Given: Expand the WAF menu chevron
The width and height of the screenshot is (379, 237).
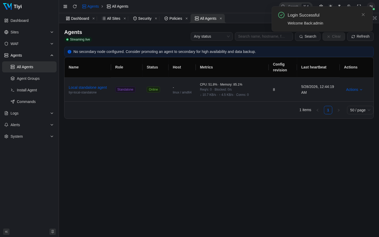Looking at the screenshot, I should (x=52, y=44).
